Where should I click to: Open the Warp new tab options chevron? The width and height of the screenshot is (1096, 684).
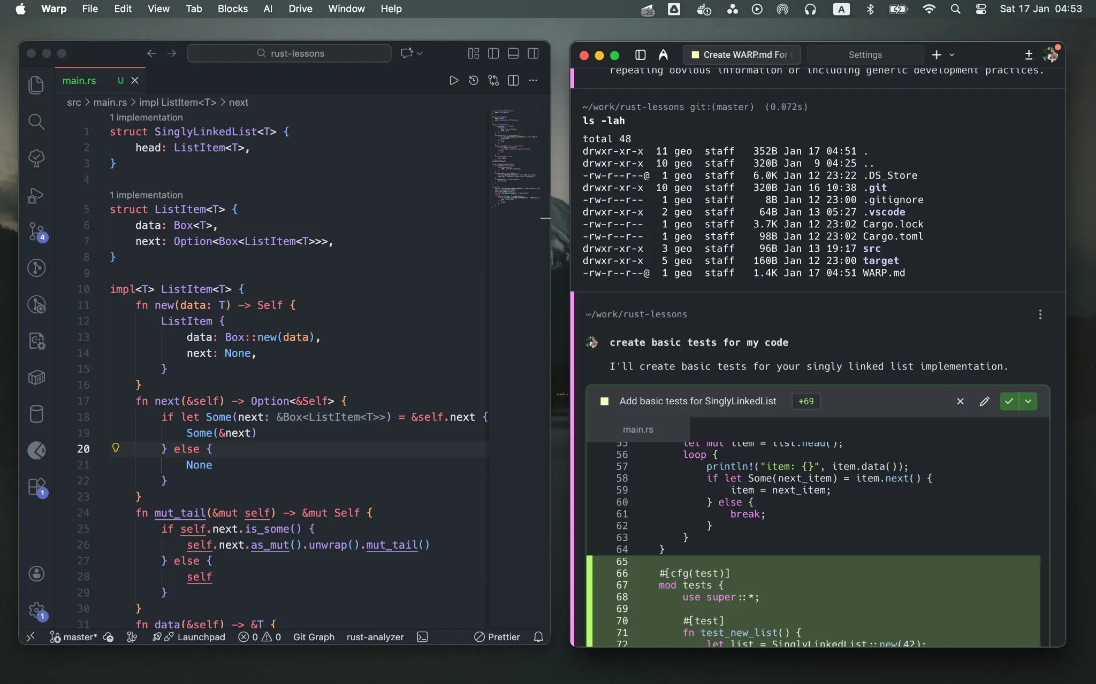click(952, 55)
